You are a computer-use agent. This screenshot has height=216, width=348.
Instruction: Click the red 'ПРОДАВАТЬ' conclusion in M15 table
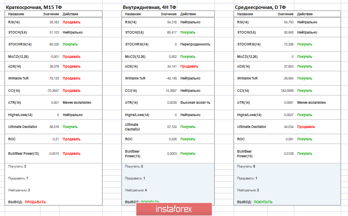point(35,202)
